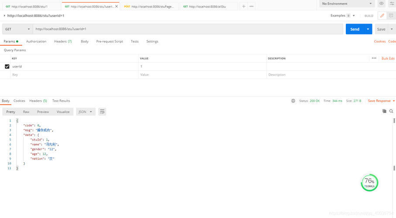This screenshot has height=218, width=396.
Task: Open the GET method dropdown
Action: 17,29
